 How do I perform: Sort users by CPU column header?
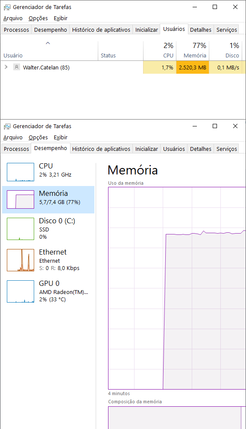tap(160, 51)
